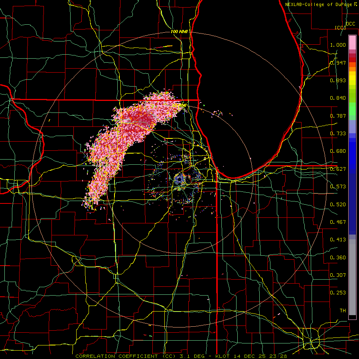359x359 pixels.
Task: Select the 0.733 legend value
Action: pos(338,134)
